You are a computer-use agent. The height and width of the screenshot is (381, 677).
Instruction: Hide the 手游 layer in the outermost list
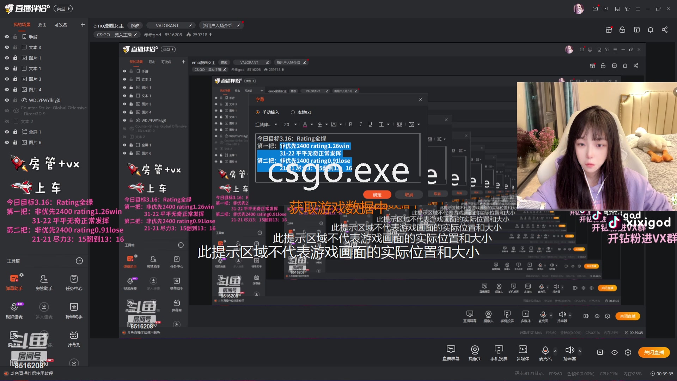(7, 37)
